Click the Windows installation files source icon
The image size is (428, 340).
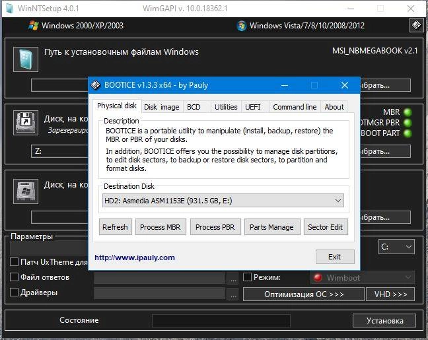(26, 59)
